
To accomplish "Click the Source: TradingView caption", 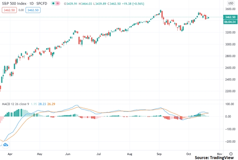I will point(214,158).
